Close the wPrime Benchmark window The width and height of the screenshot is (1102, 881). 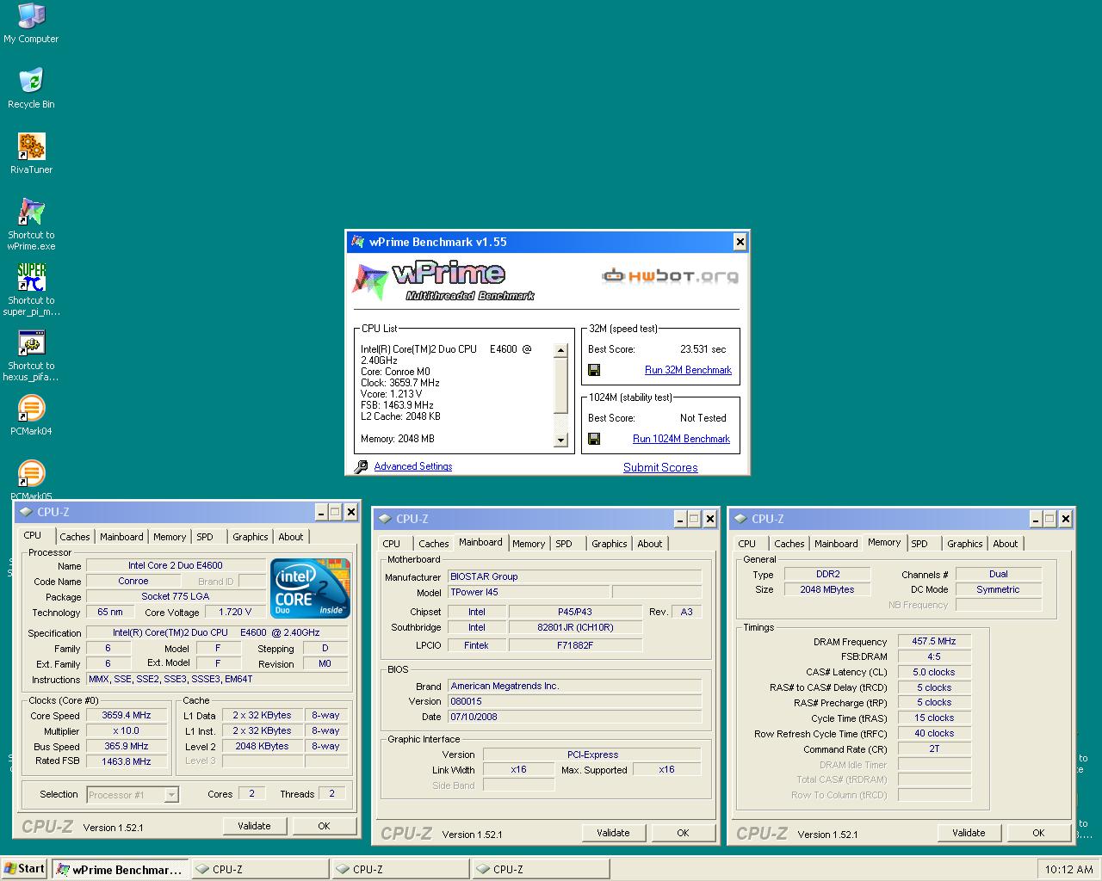pyautogui.click(x=740, y=242)
